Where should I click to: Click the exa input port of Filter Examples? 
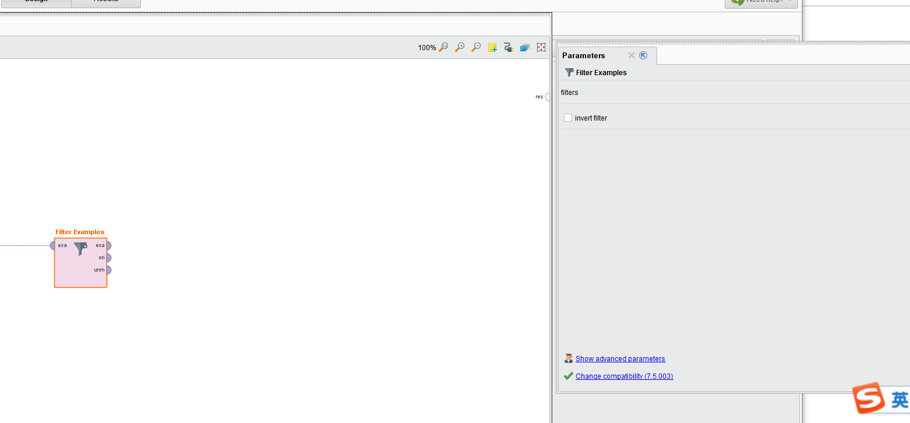pos(53,245)
